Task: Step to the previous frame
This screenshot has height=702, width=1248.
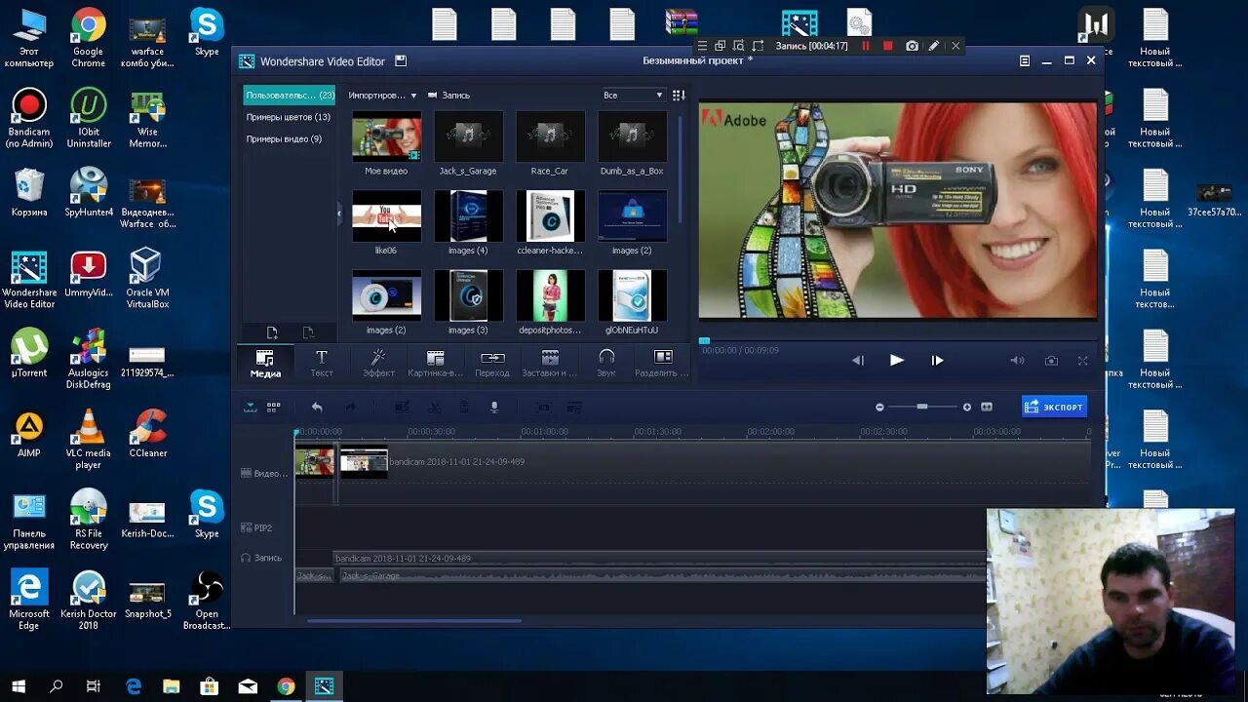Action: (858, 360)
